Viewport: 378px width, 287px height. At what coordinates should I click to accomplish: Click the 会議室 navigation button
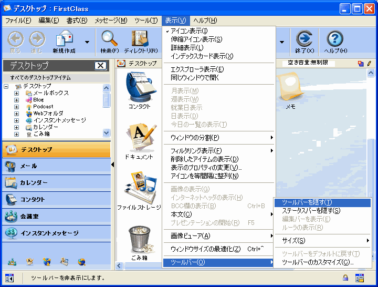click(x=55, y=216)
